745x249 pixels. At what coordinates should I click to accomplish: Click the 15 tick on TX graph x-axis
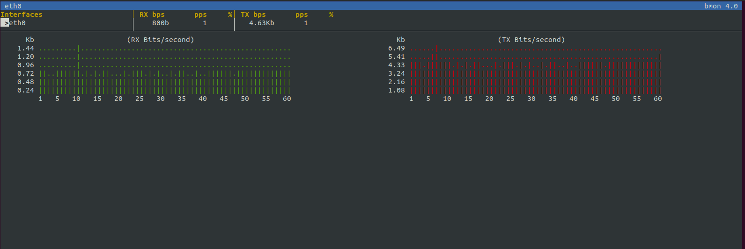tap(468, 99)
